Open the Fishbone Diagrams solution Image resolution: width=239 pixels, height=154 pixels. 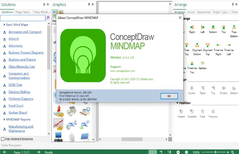pyautogui.click(x=21, y=99)
